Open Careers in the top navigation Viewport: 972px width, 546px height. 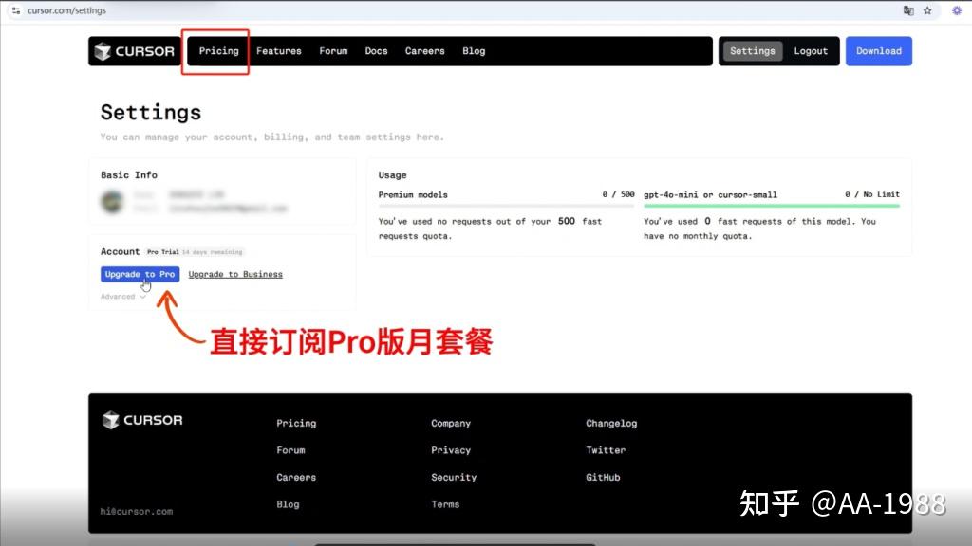tap(424, 51)
